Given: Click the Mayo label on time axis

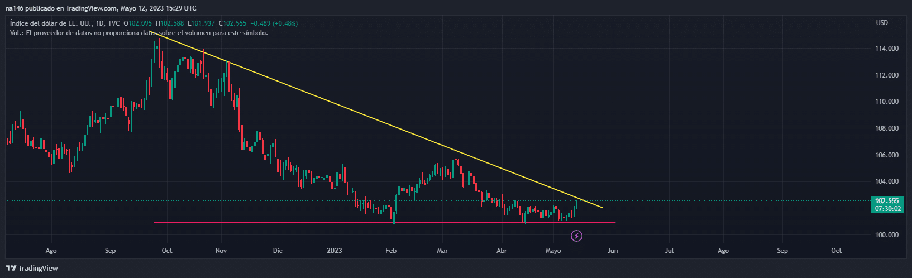Looking at the screenshot, I should [x=553, y=251].
